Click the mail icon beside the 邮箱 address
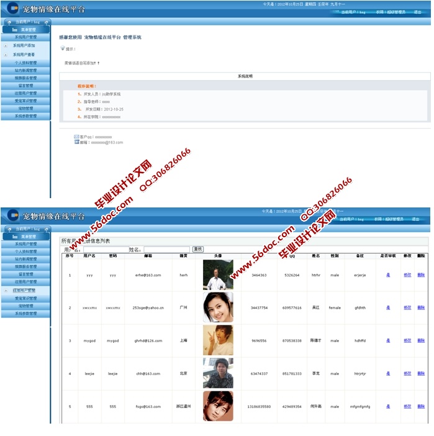This screenshot has height=436, width=434. tap(76, 142)
